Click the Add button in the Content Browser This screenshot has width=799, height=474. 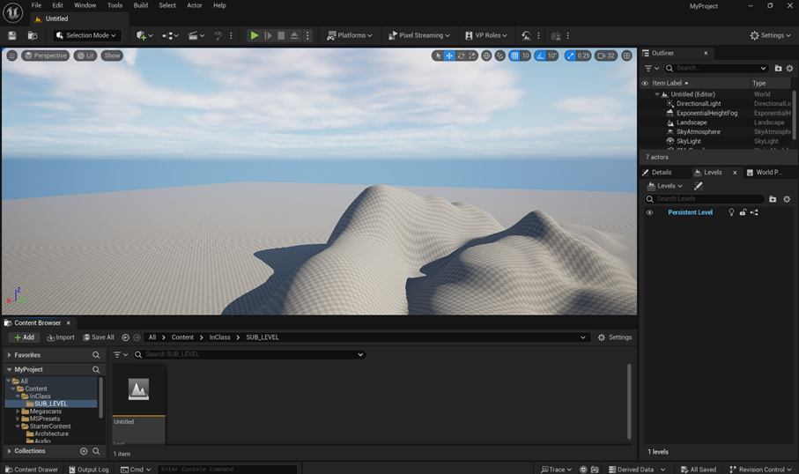pos(24,337)
